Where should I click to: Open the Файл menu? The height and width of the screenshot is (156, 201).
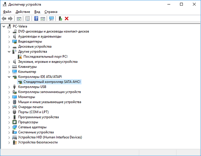point(7,12)
